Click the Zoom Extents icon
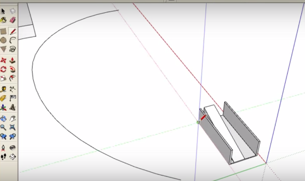The width and height of the screenshot is (305, 181). 13,127
